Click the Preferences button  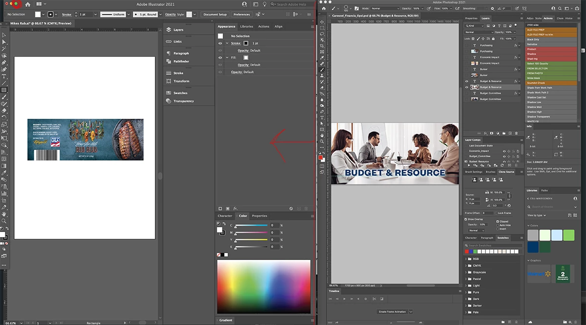click(241, 15)
